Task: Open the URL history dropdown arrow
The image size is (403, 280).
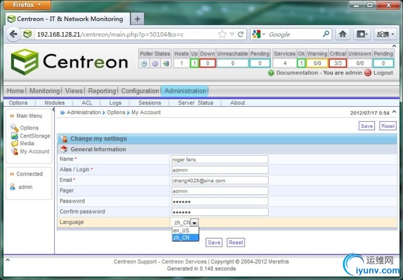Action: pyautogui.click(x=232, y=34)
